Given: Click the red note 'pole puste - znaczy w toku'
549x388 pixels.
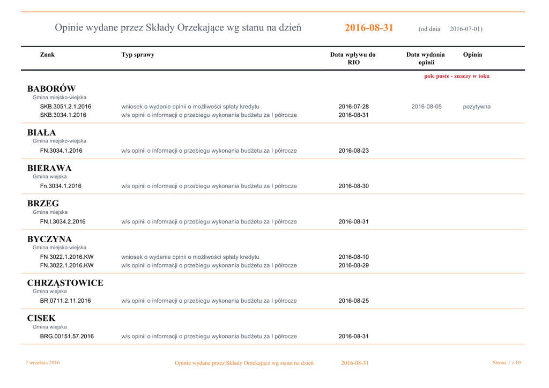Looking at the screenshot, I should (x=456, y=76).
